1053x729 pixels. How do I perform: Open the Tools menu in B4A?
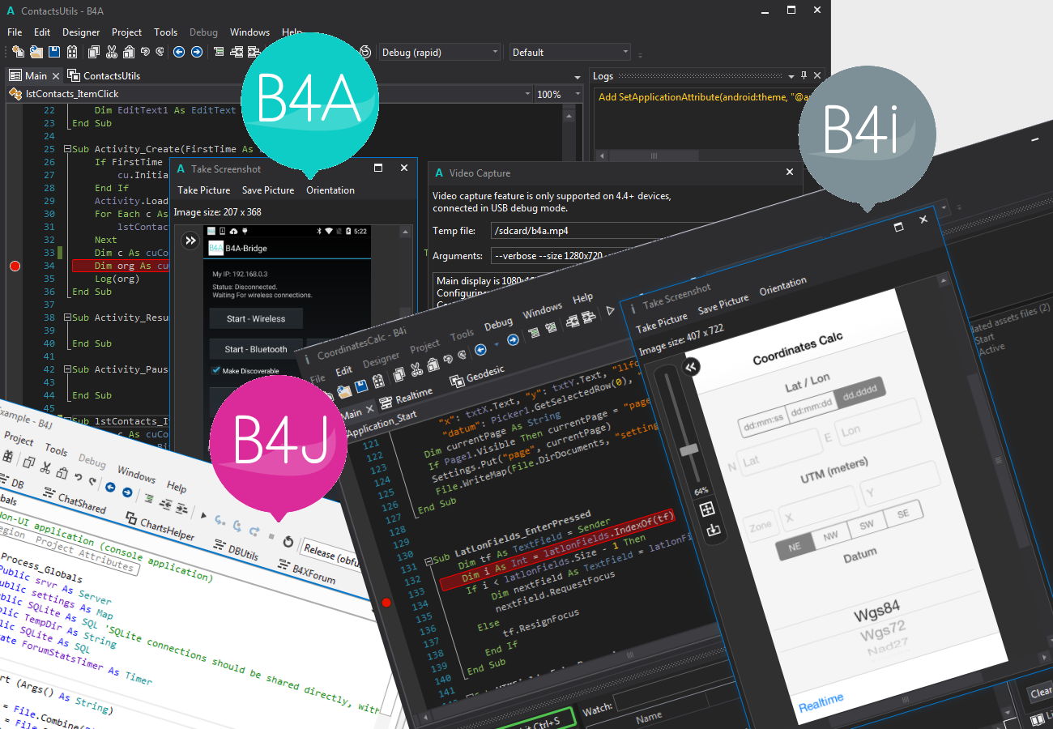point(165,32)
